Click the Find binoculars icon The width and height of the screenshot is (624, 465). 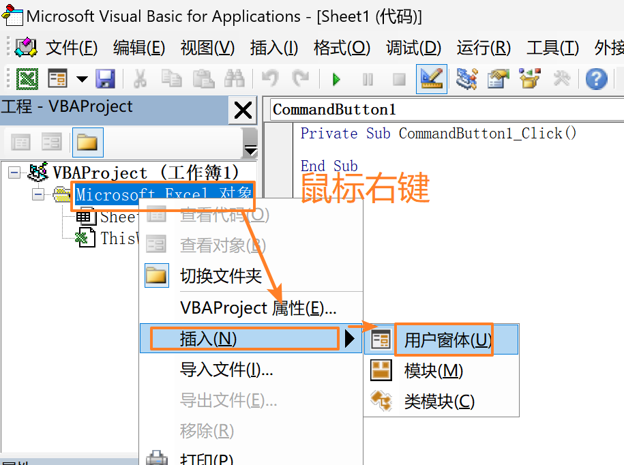click(235, 79)
